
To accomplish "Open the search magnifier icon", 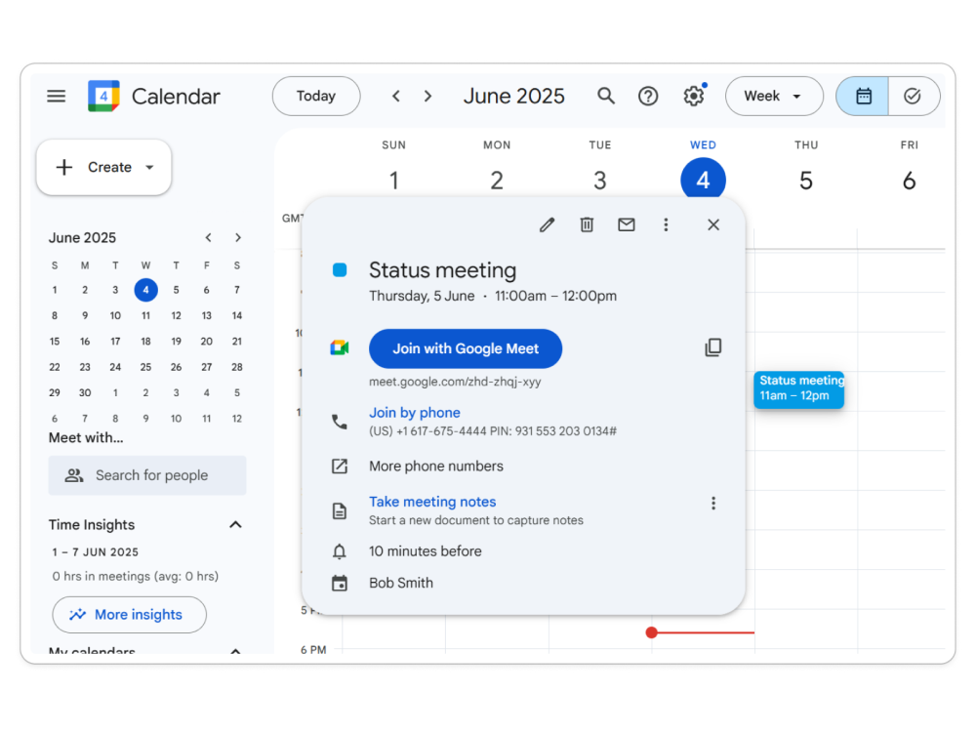I will 606,96.
